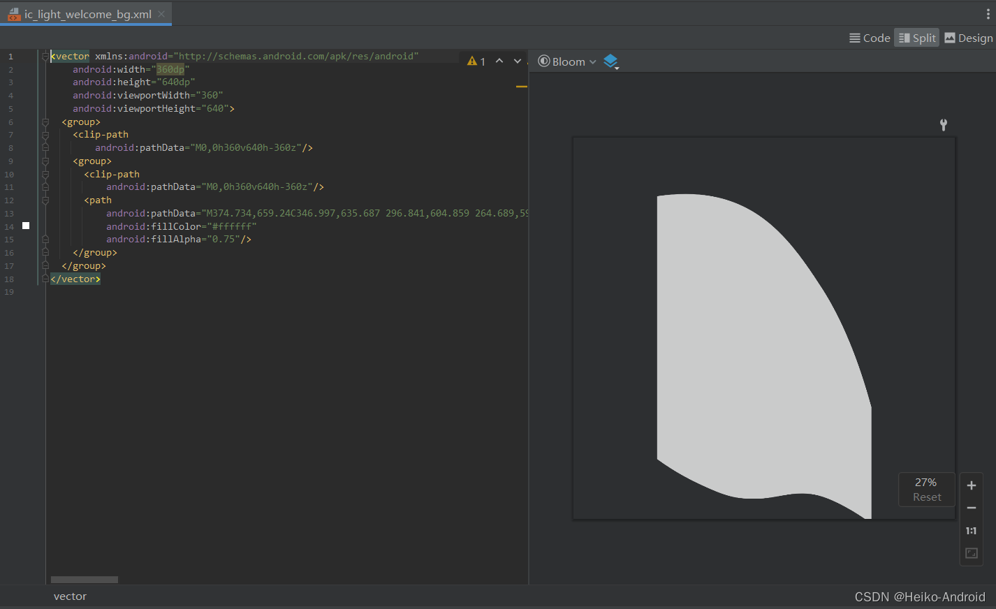Click the zoom to fit screen icon
Viewport: 996px width, 609px height.
[971, 553]
